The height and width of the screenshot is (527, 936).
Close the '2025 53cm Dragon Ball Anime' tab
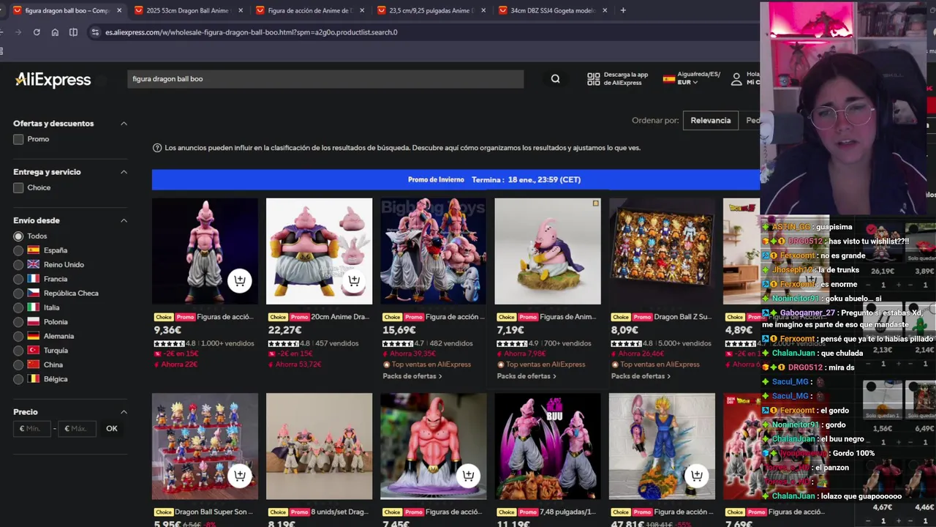click(241, 10)
